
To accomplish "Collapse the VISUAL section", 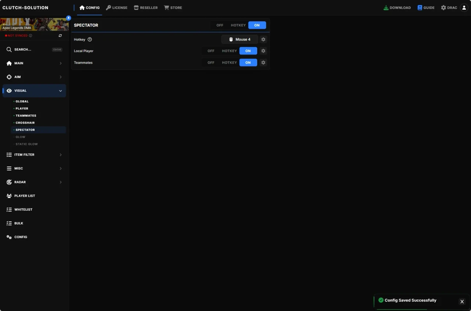I will click(x=34, y=90).
